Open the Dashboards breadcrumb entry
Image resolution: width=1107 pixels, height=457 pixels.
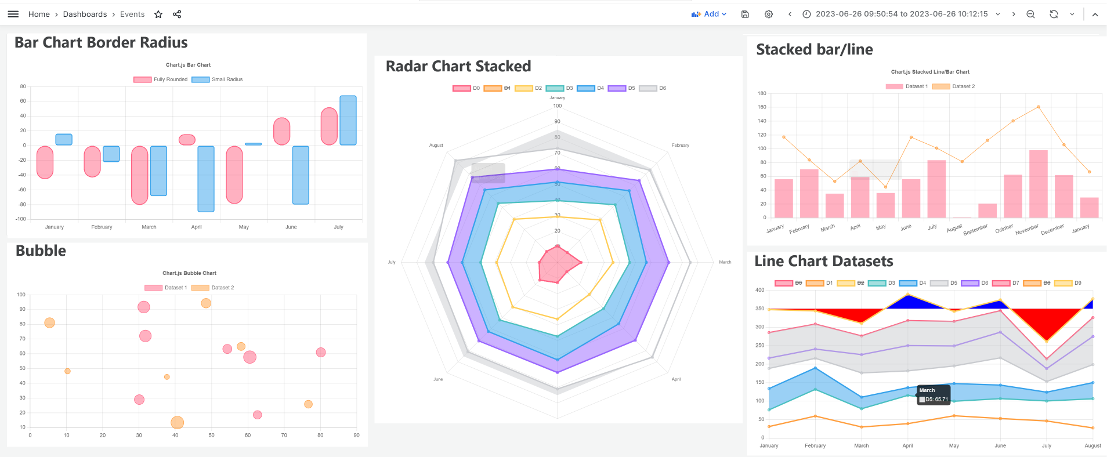(85, 14)
